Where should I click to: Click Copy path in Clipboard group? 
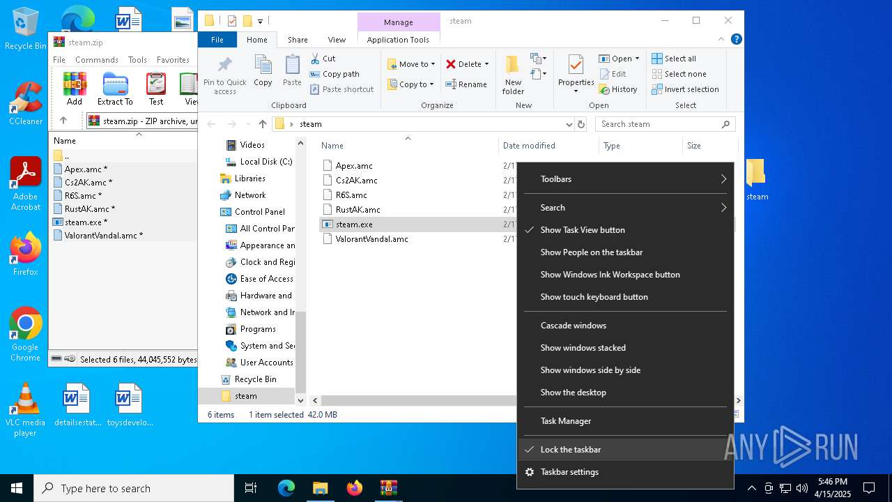click(x=334, y=74)
